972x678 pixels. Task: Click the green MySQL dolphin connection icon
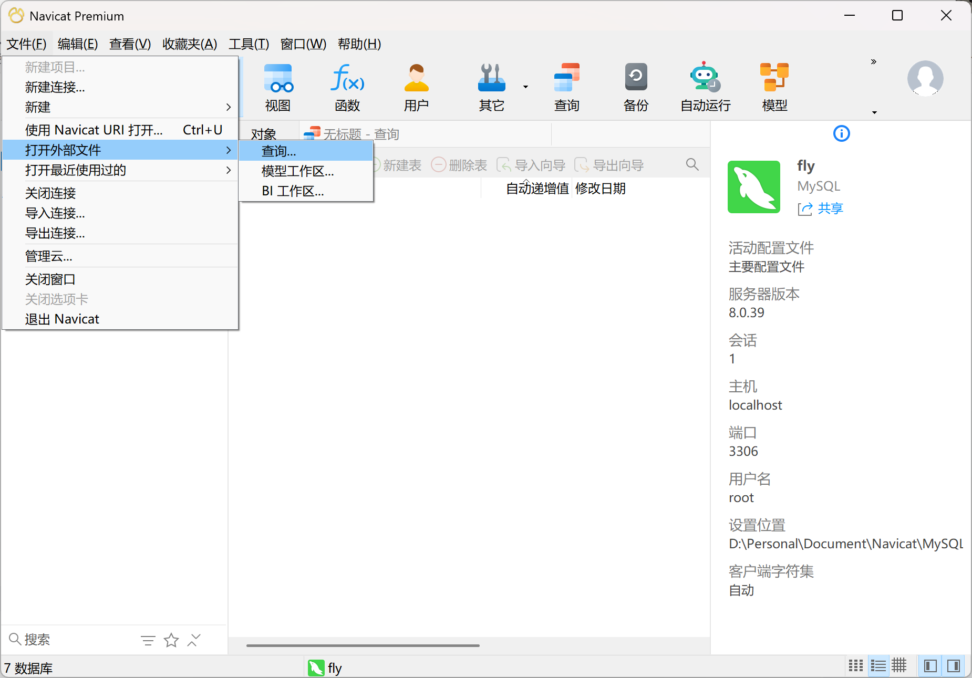click(x=754, y=187)
